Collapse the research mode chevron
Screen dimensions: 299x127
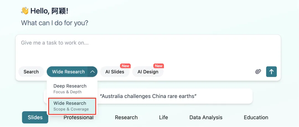click(92, 72)
